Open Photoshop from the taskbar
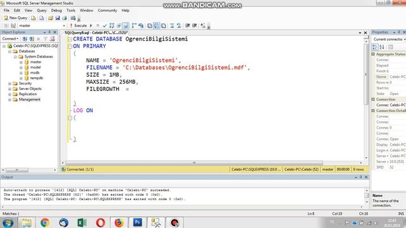This screenshot has height=228, width=406. [138, 222]
